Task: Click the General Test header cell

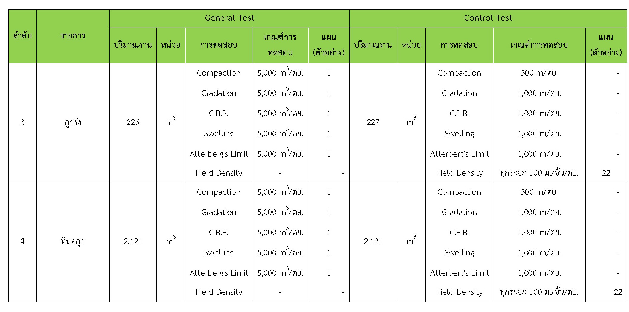Action: 229,18
